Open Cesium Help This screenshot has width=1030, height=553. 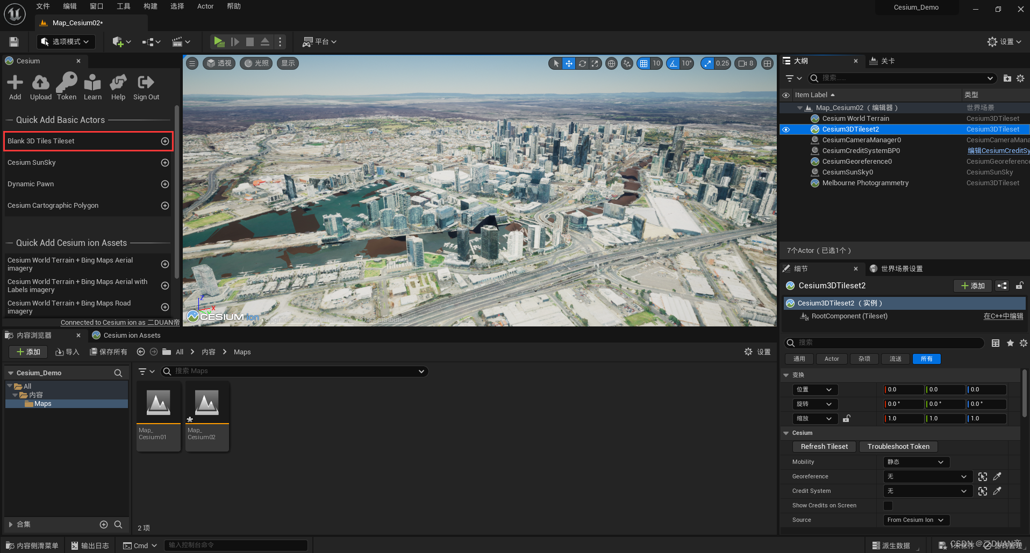tap(118, 87)
